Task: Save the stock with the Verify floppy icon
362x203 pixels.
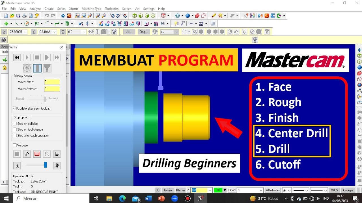Action: [57, 154]
